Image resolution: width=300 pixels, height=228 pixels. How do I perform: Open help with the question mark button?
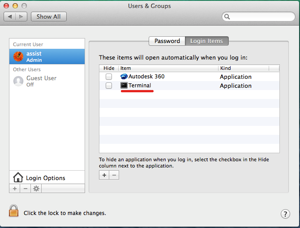click(285, 214)
